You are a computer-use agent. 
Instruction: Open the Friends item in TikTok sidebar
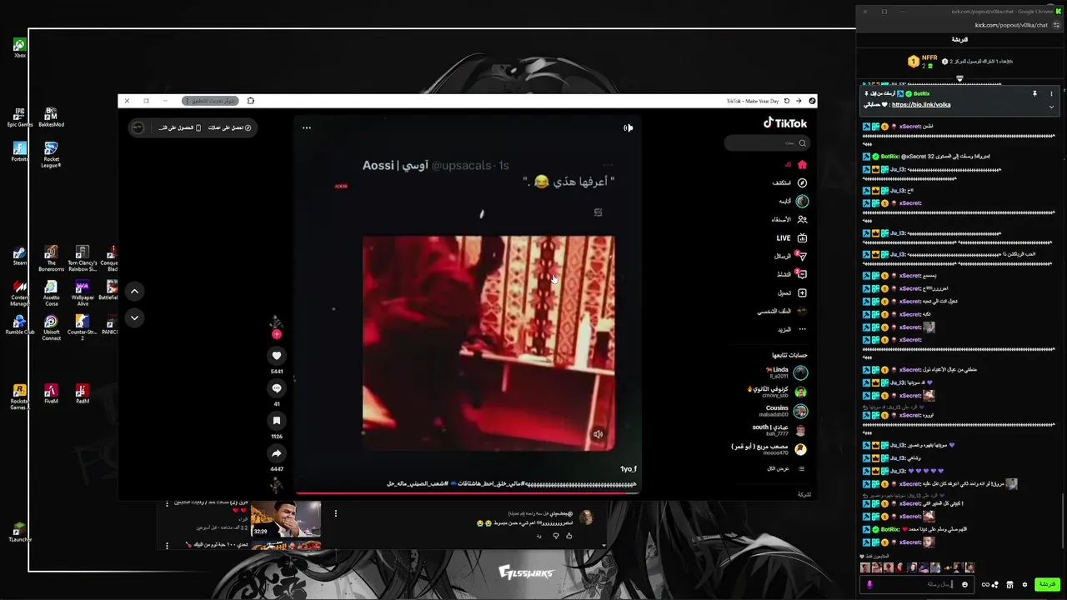[x=802, y=219]
